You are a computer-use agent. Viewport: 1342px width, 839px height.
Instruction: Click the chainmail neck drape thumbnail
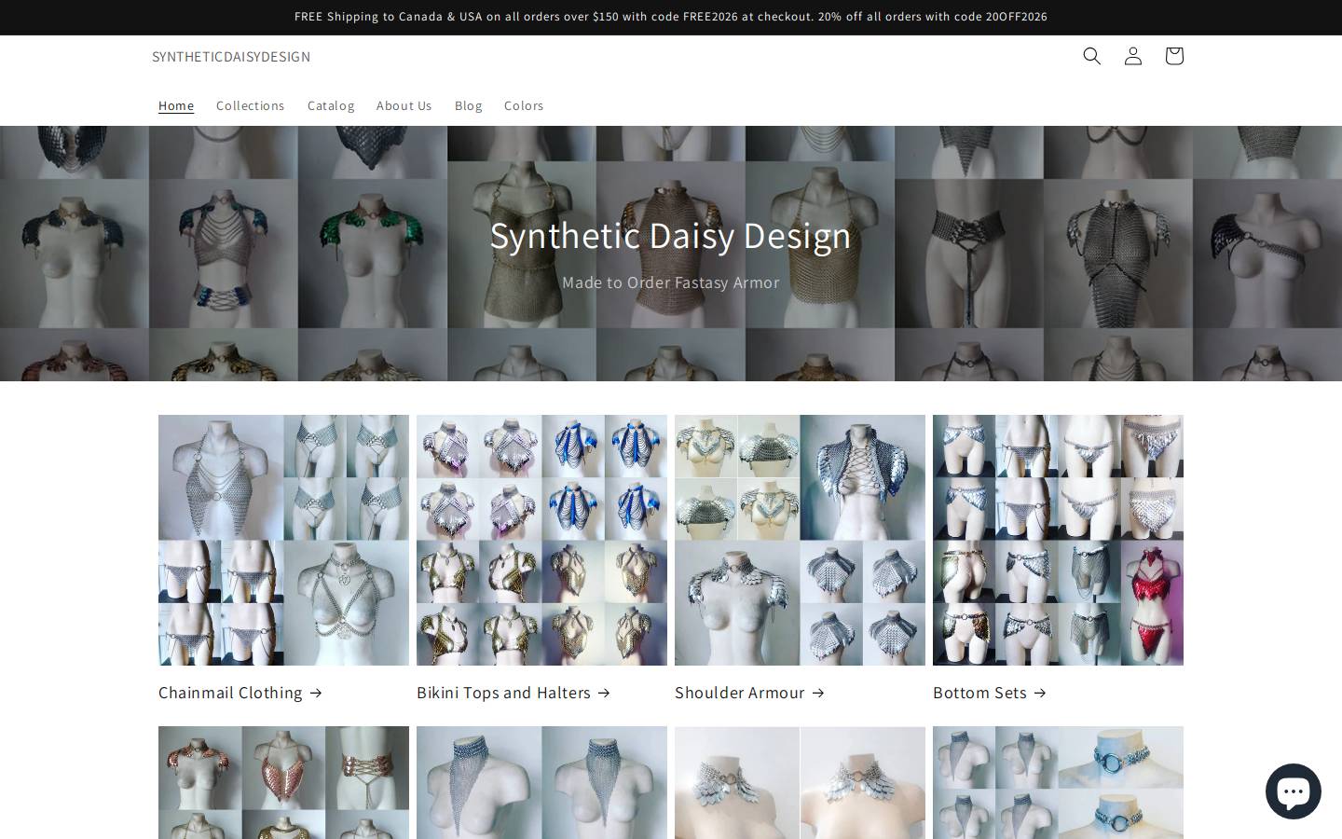click(x=541, y=782)
